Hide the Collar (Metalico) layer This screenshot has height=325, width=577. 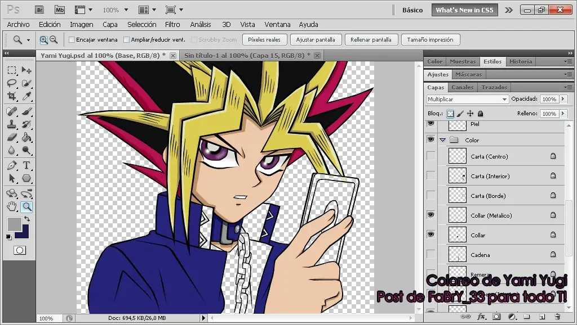[x=431, y=215]
